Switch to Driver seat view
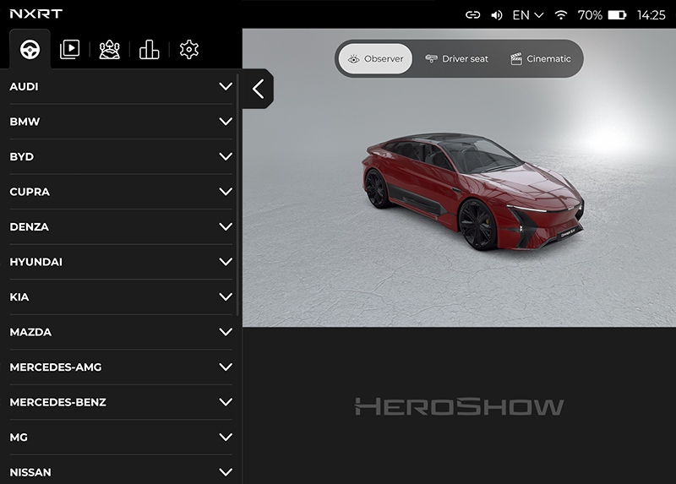The image size is (676, 484). tap(456, 58)
